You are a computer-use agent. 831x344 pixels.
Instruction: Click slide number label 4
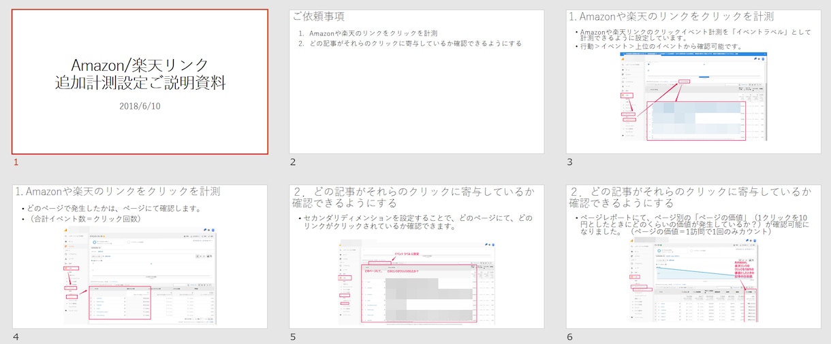pyautogui.click(x=15, y=337)
